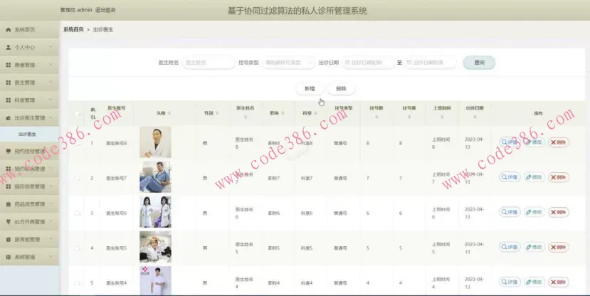Click the icon beside 处方开具管理

click(9, 222)
